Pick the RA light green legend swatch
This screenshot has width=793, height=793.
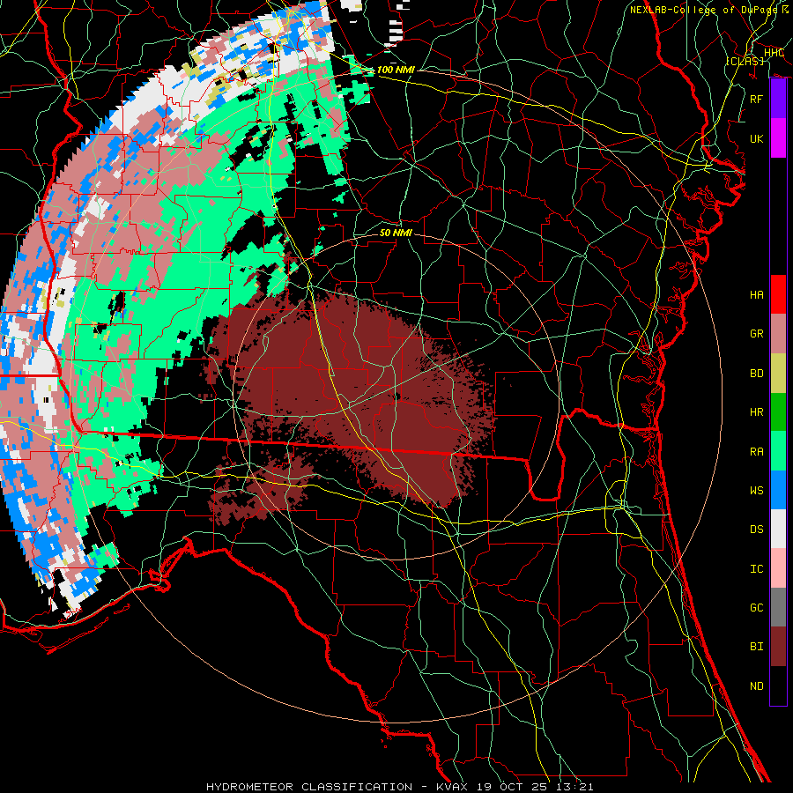778,451
